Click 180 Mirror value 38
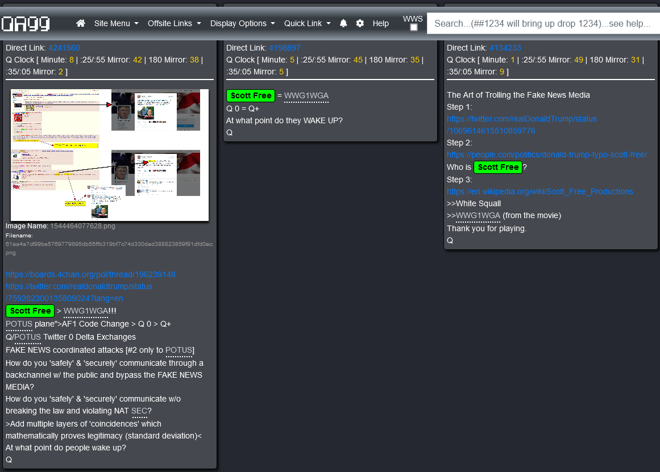The image size is (660, 472). coord(194,60)
